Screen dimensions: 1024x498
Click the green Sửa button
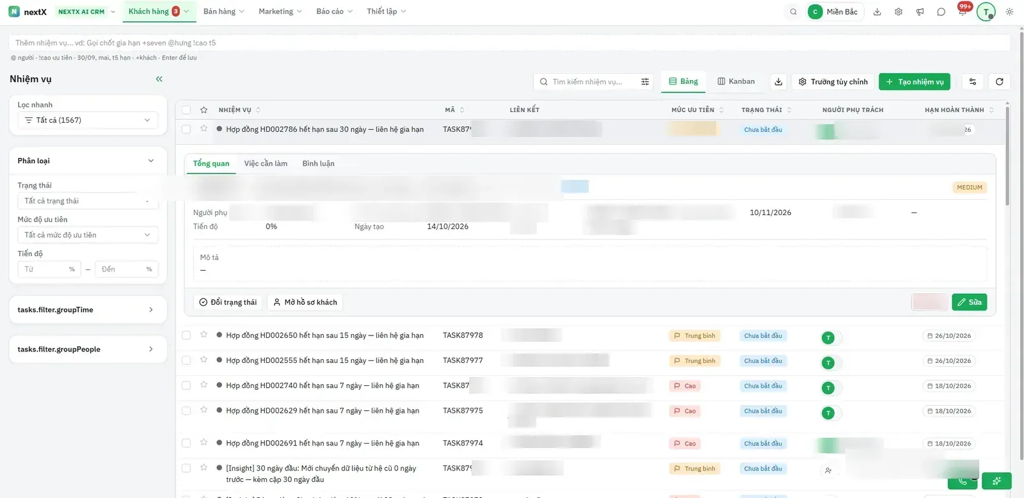coord(969,302)
